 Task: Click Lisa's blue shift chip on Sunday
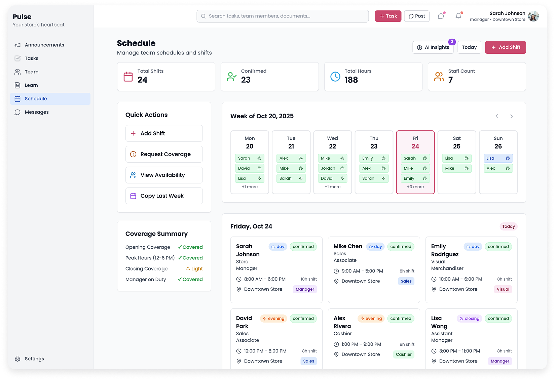[x=498, y=158]
